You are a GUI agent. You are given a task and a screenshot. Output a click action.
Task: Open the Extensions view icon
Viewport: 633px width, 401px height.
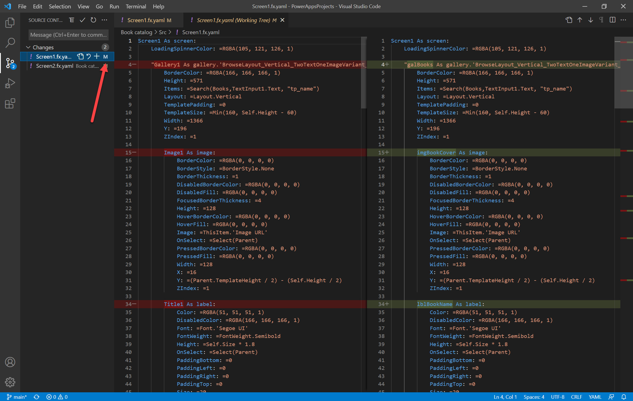(10, 104)
